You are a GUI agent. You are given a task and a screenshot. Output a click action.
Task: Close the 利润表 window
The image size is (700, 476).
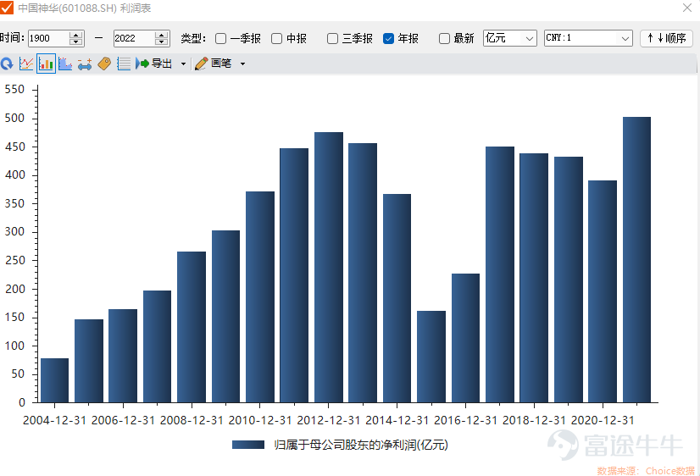point(687,8)
